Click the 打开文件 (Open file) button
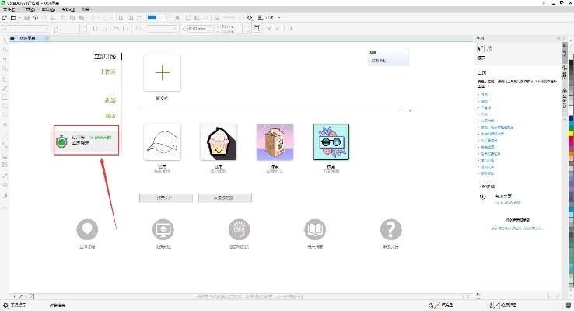The image size is (574, 311). coord(162,197)
